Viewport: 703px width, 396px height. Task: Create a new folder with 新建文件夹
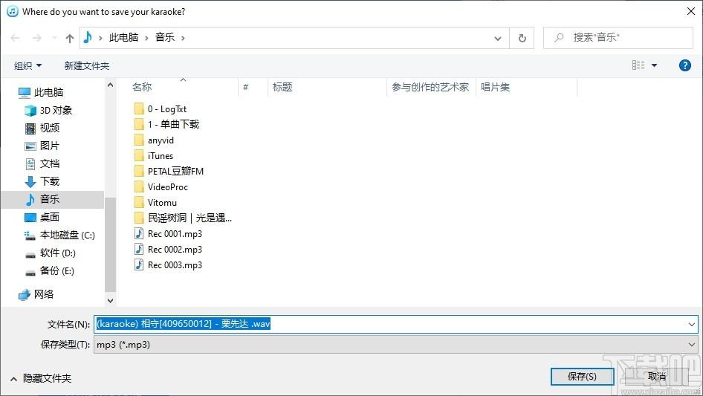coord(86,66)
